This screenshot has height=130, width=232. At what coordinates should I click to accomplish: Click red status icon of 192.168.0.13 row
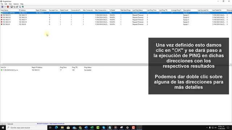pos(1,15)
